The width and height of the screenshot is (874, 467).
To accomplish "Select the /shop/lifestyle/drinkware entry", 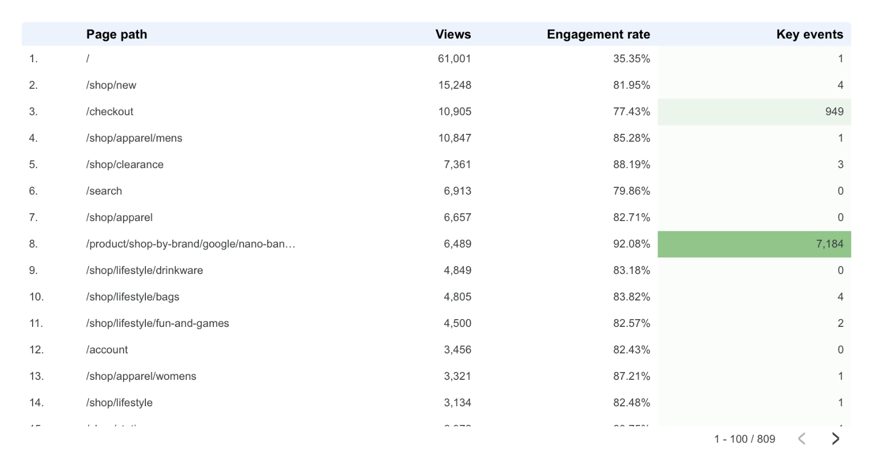I will coord(145,270).
